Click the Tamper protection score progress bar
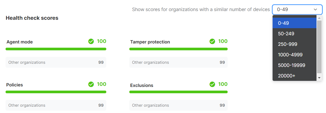The image size is (326, 113). (178, 49)
